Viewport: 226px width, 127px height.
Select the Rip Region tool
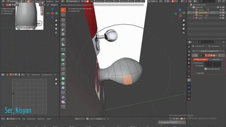click(63, 107)
